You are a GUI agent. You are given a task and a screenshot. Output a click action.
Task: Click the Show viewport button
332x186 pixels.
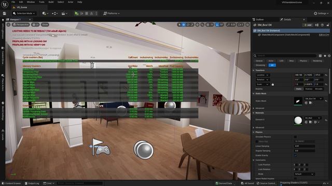point(45,25)
